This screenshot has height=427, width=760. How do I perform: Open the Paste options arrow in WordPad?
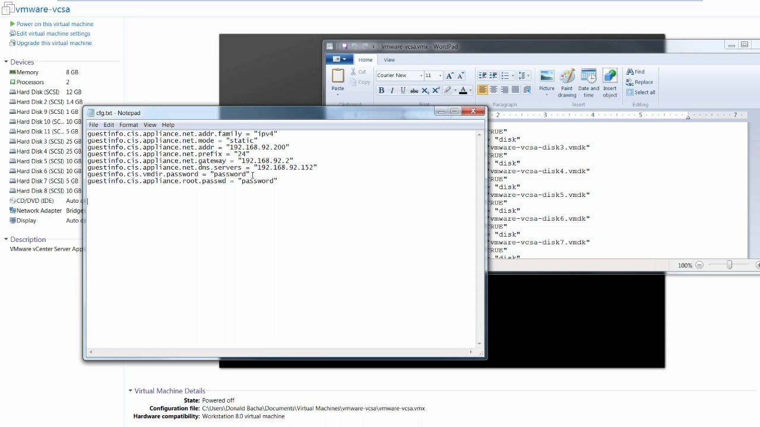(x=338, y=94)
